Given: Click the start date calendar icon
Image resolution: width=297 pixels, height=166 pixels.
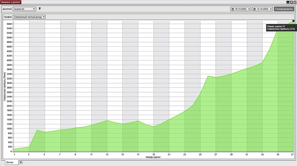Looking at the screenshot, I should pos(233,9).
